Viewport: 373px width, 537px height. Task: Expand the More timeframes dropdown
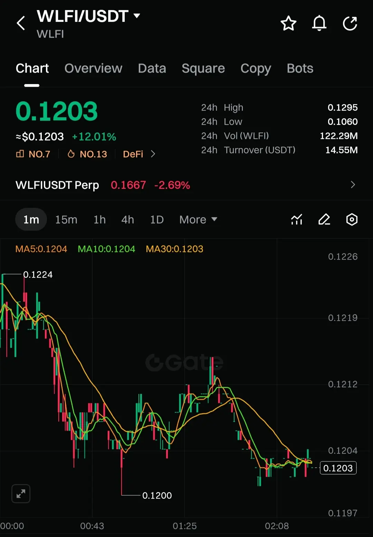(x=198, y=220)
